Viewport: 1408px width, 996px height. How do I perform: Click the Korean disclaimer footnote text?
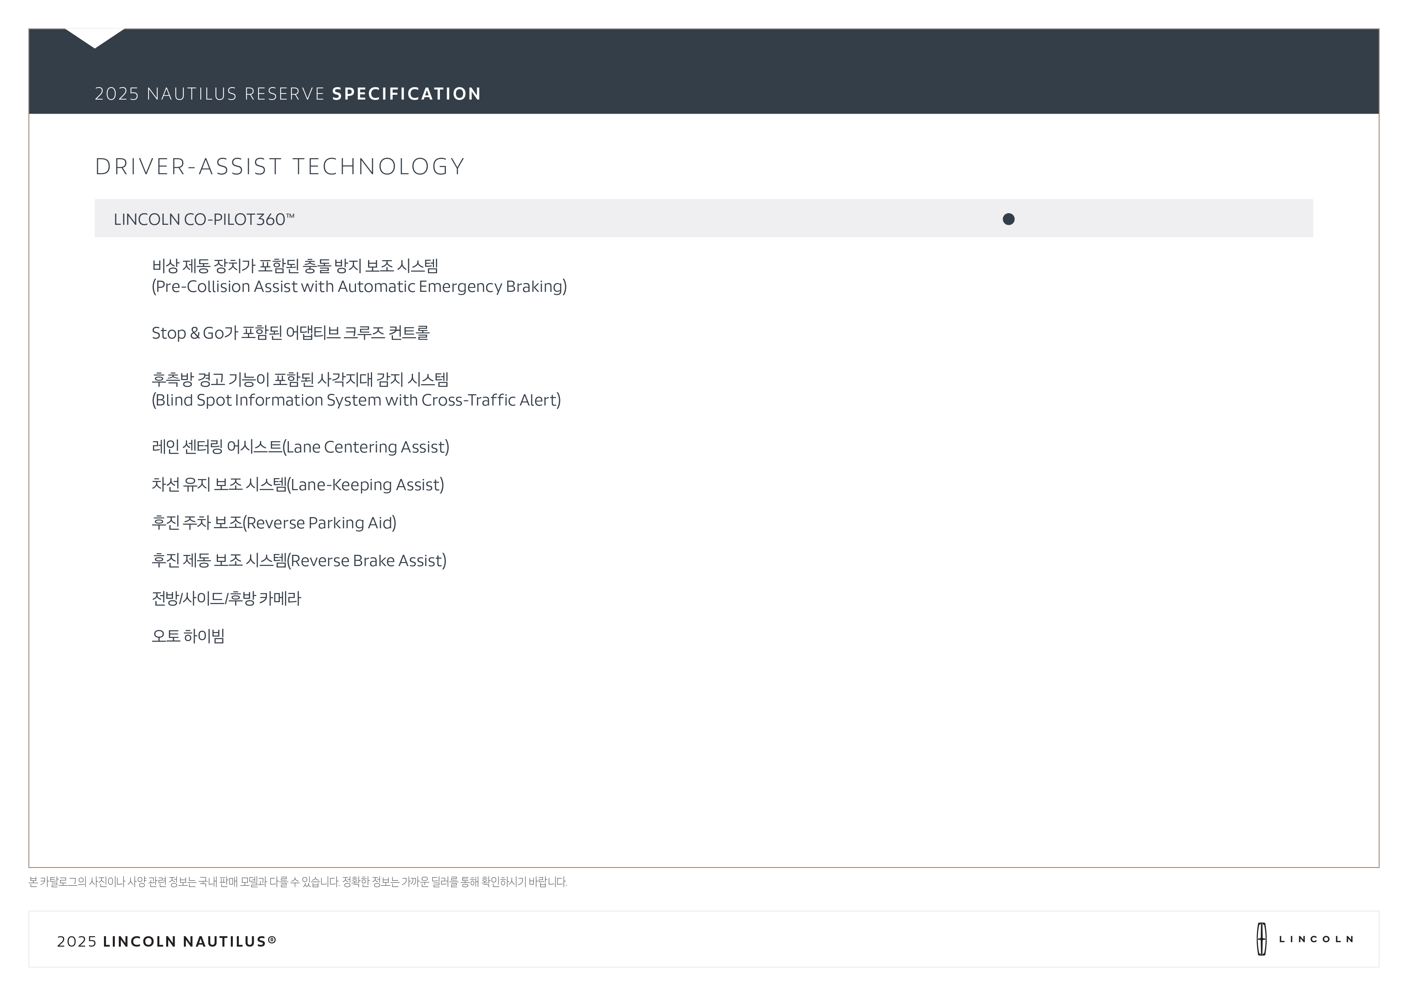pos(297,882)
